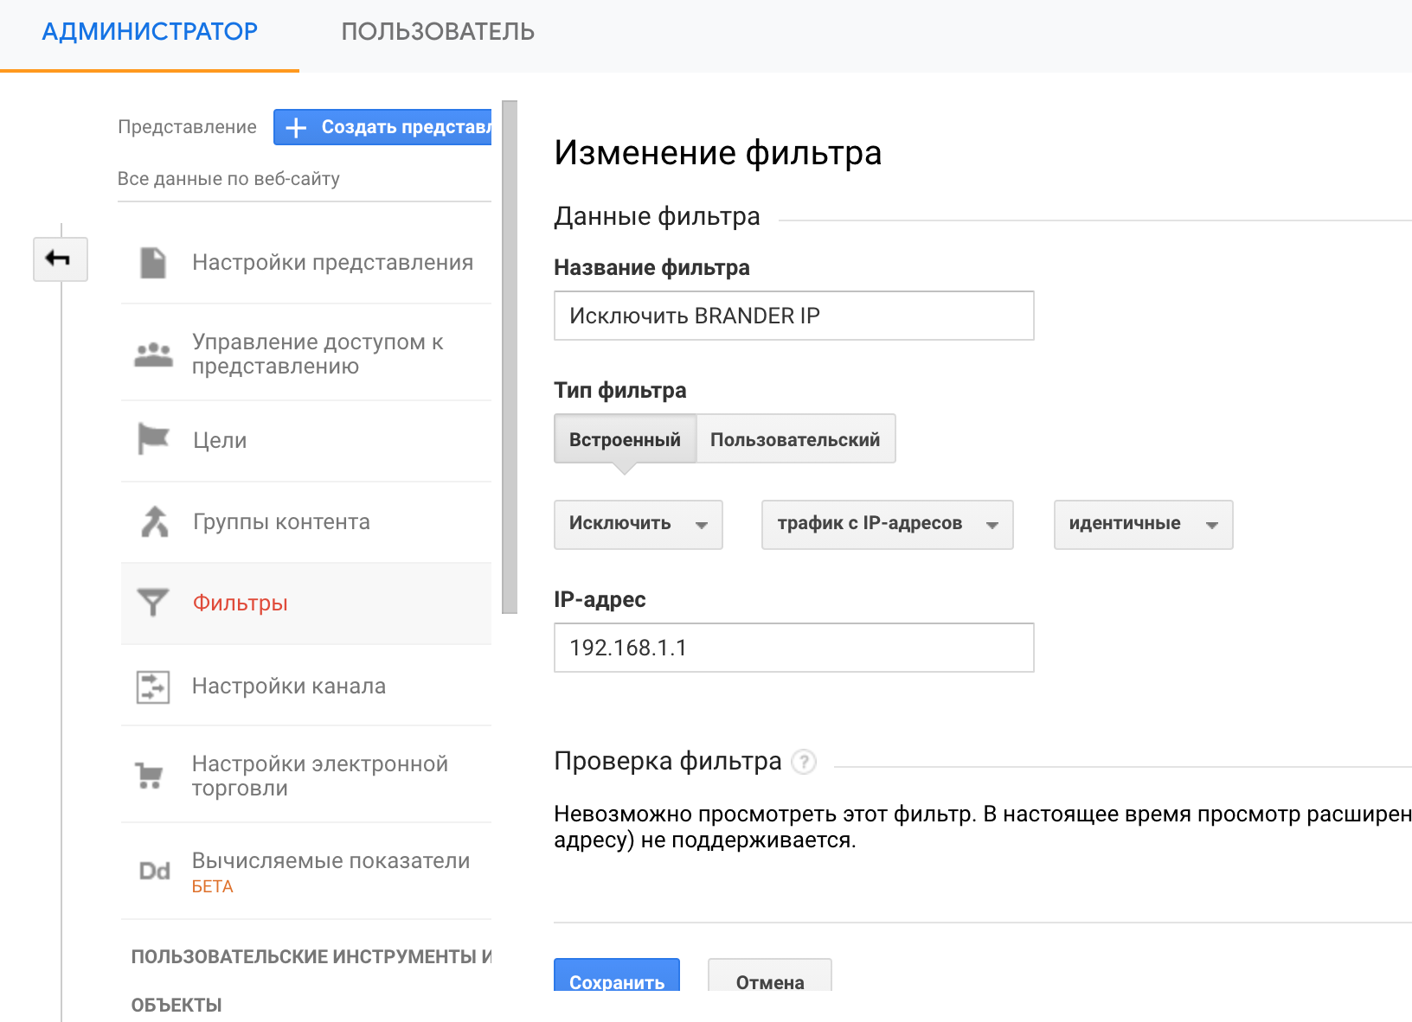The image size is (1412, 1022).
Task: Select the Встроенный filter type
Action: pyautogui.click(x=625, y=439)
